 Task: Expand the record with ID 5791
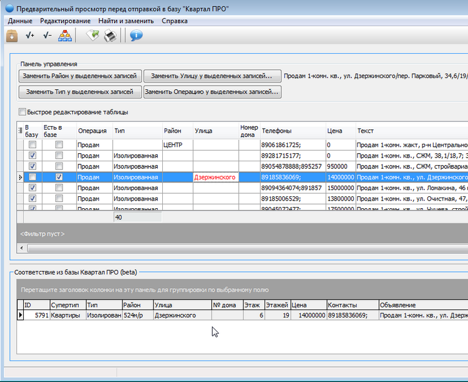[x=20, y=316]
